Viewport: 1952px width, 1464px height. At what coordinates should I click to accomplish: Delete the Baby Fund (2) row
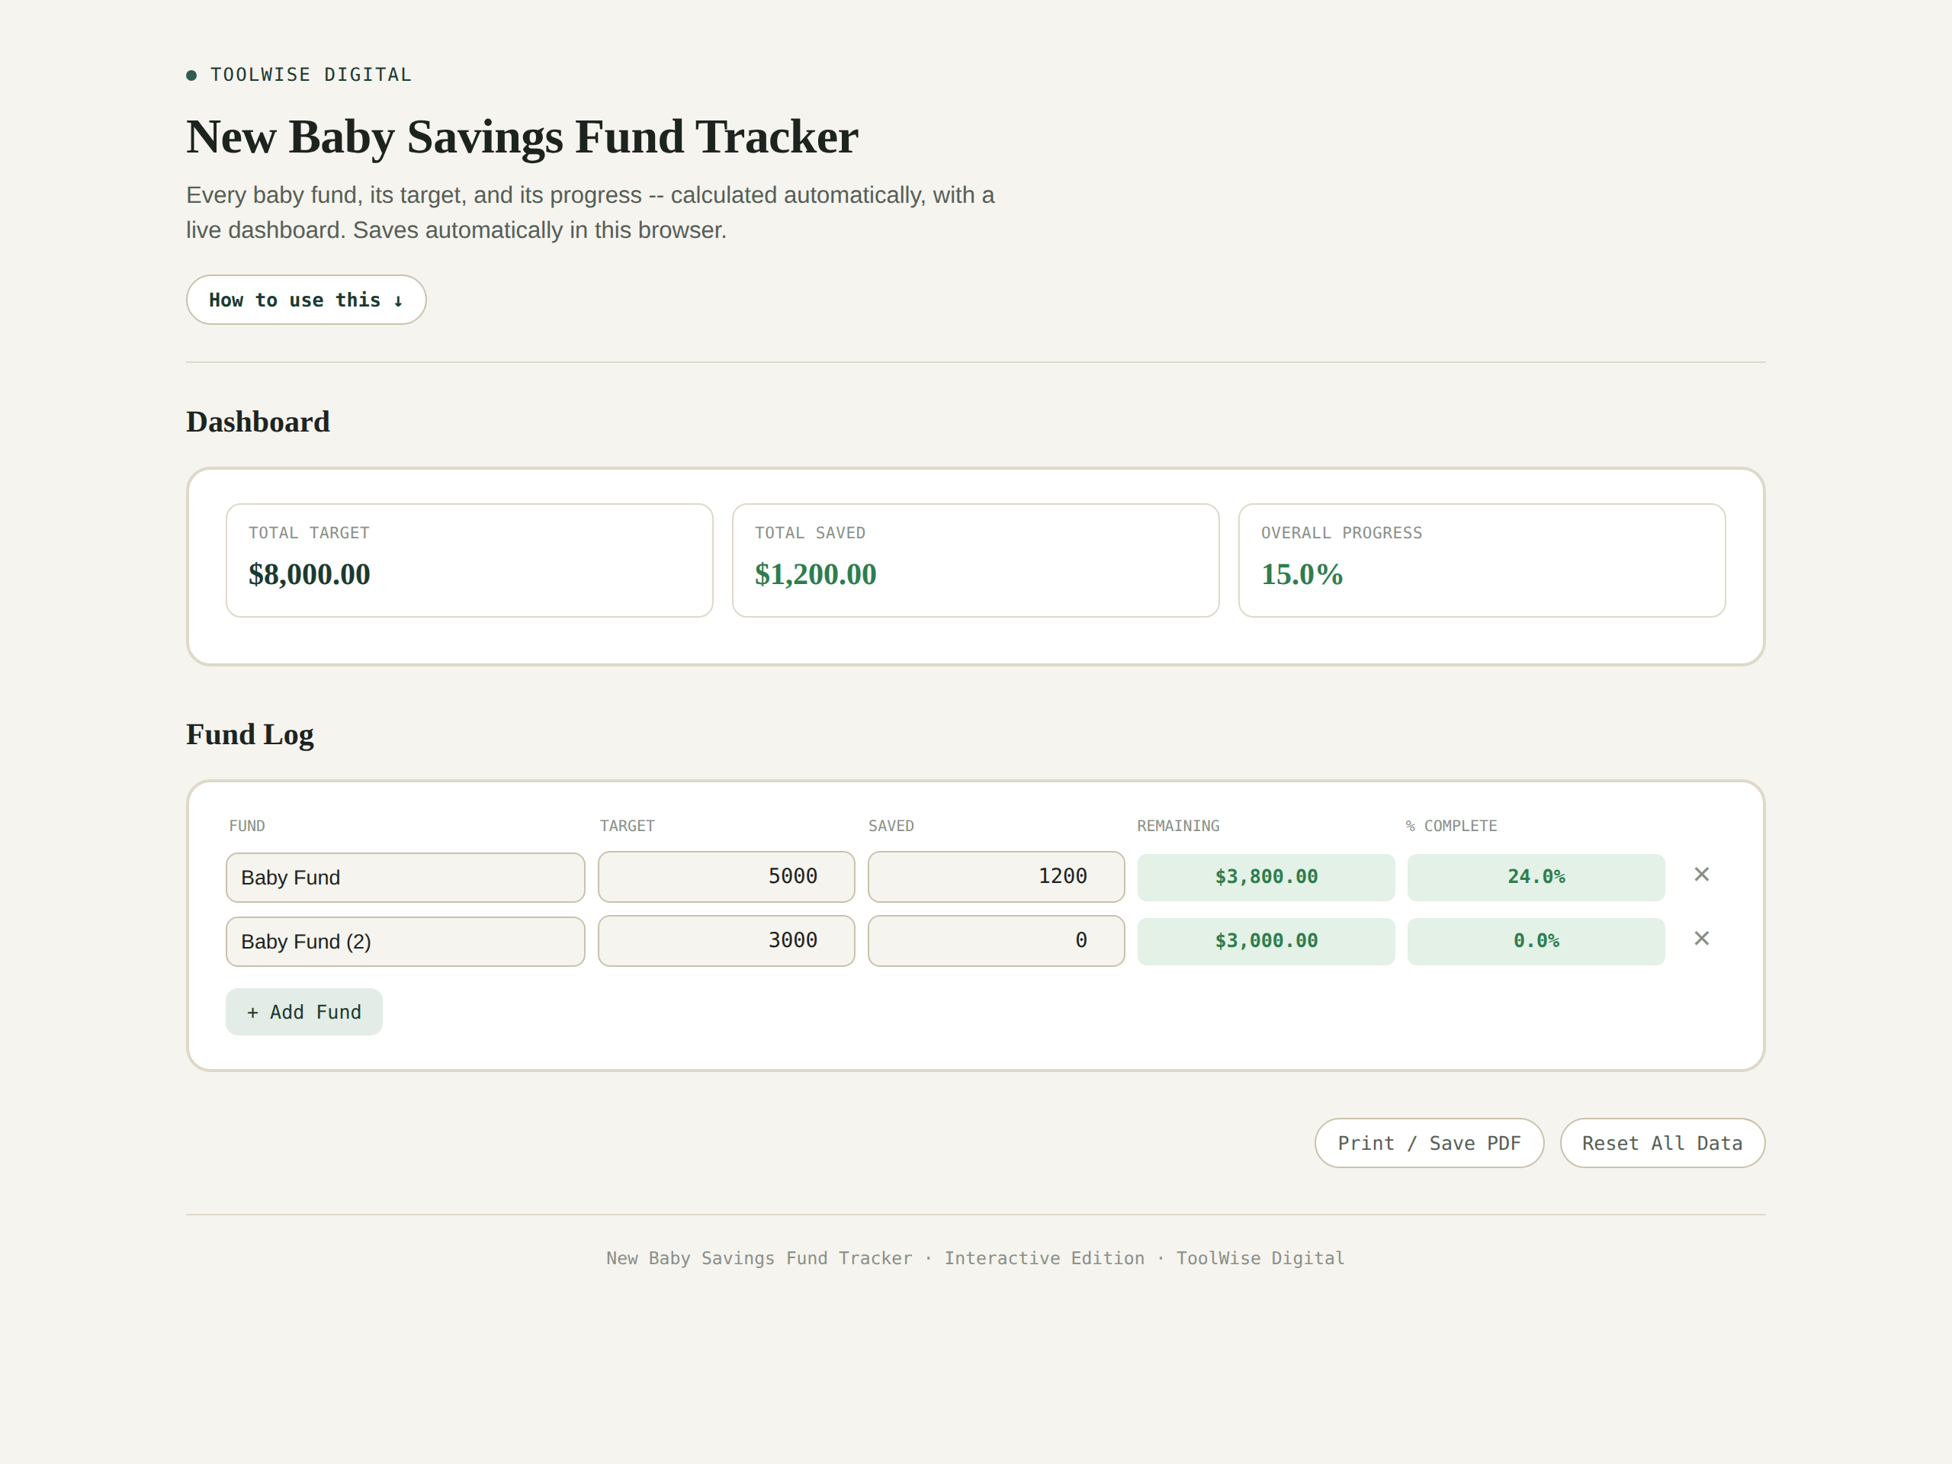[1701, 939]
